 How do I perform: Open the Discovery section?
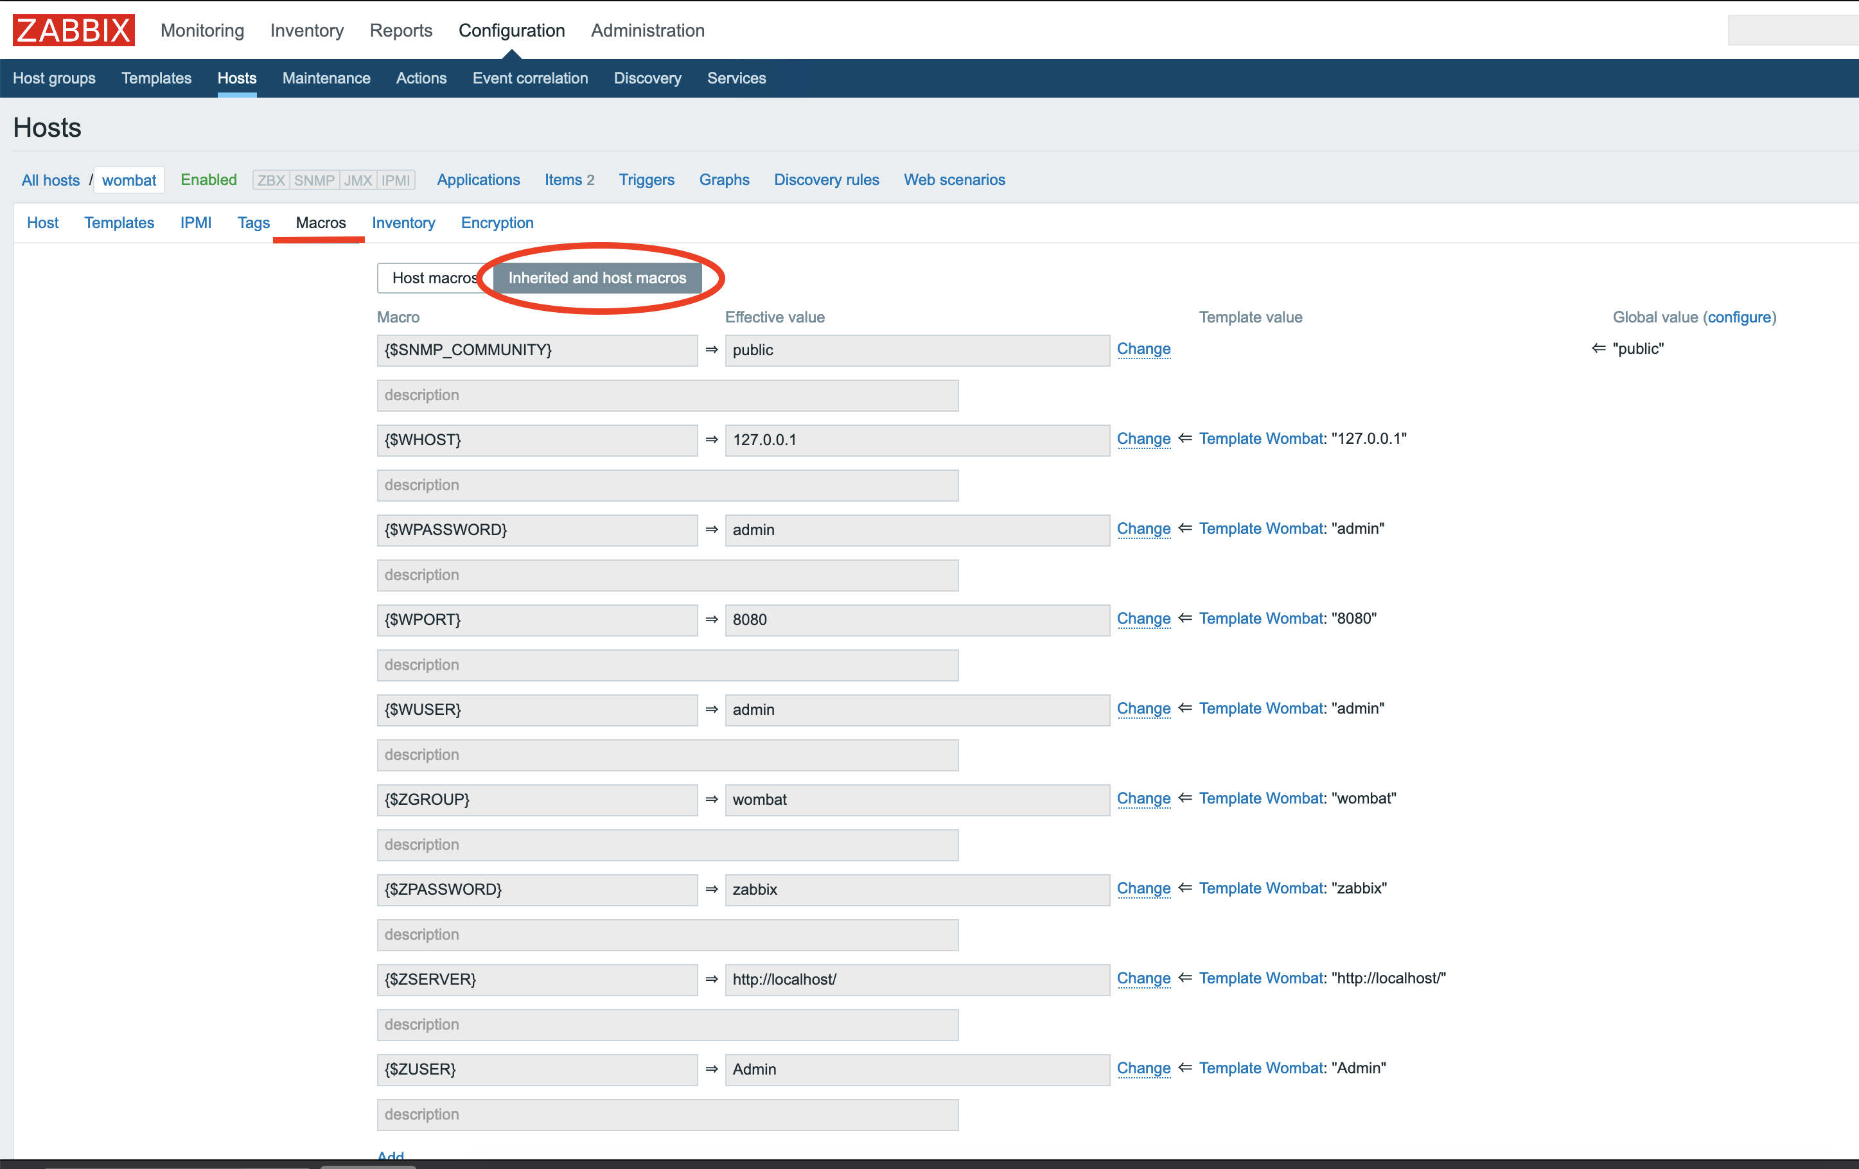pyautogui.click(x=648, y=78)
